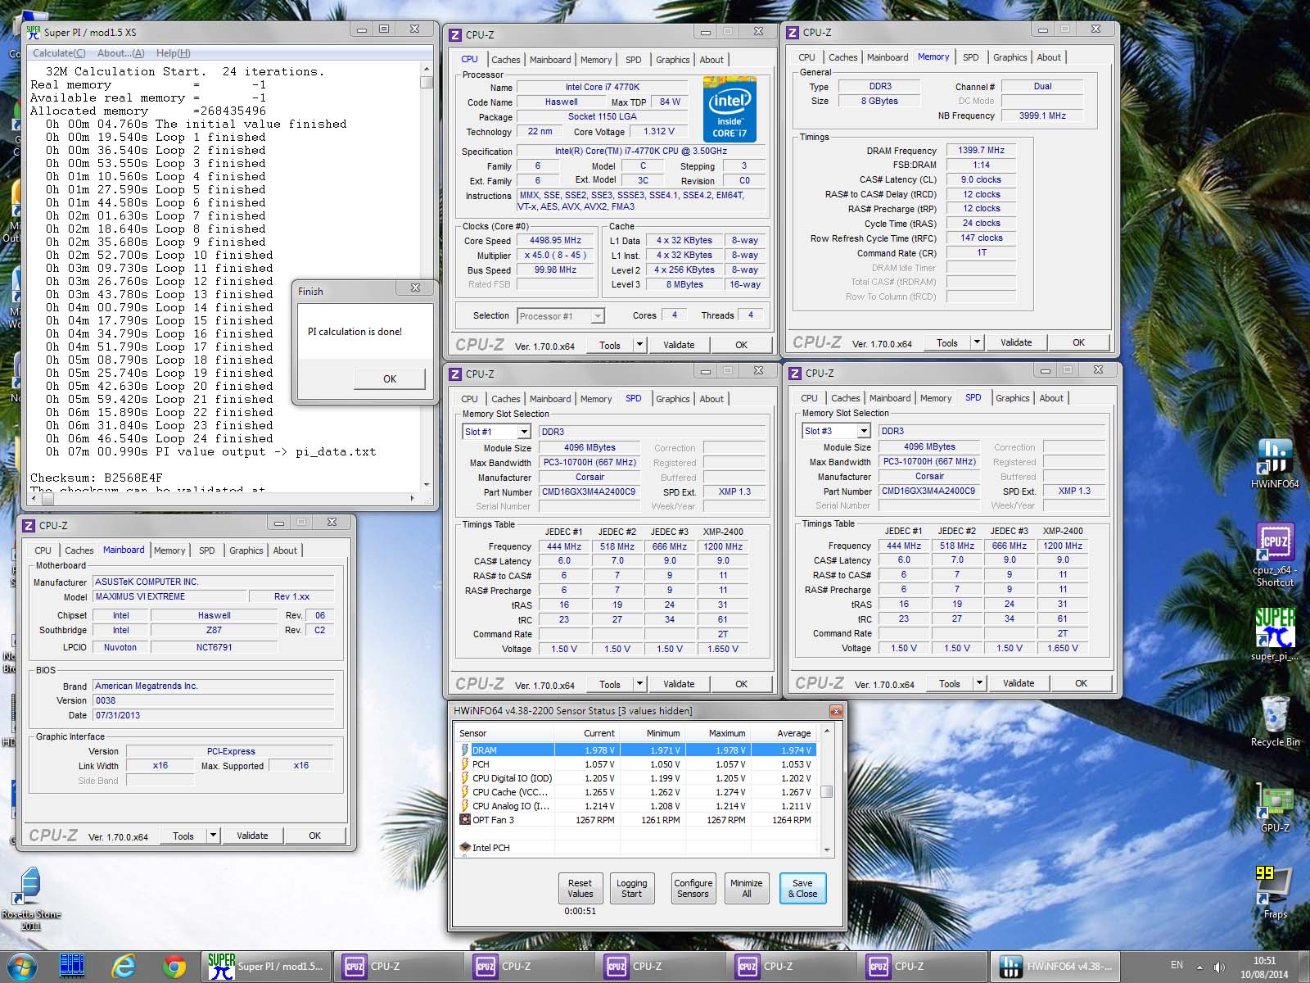Click Reset Values in HWiNFO64
Viewport: 1310px width, 983px height.
point(580,889)
